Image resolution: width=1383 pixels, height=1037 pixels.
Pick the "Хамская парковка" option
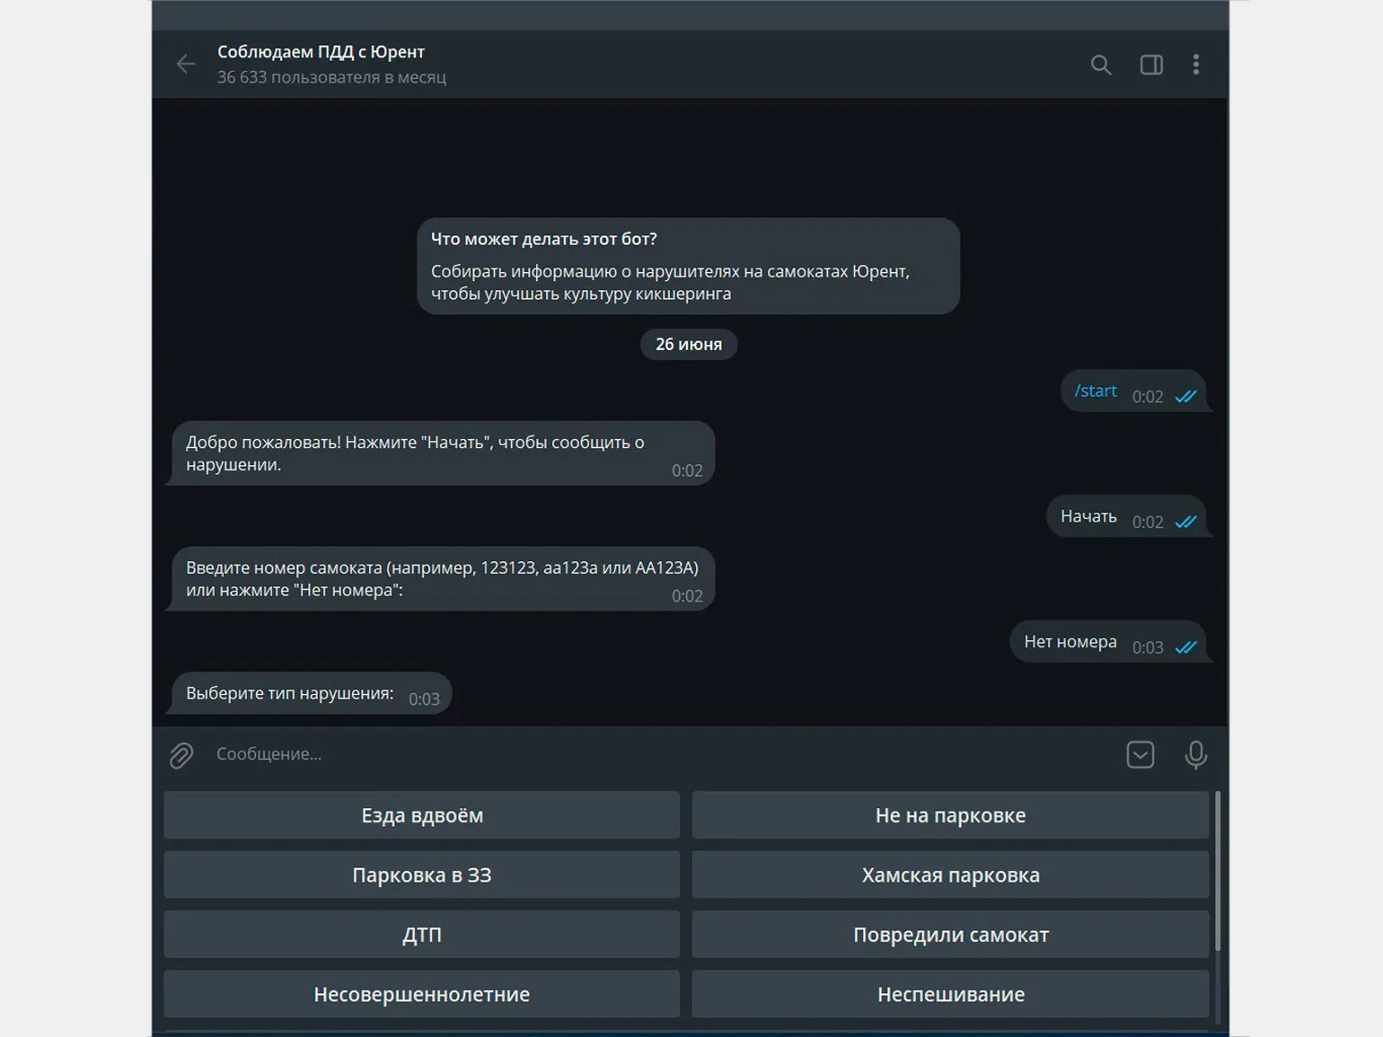click(950, 874)
